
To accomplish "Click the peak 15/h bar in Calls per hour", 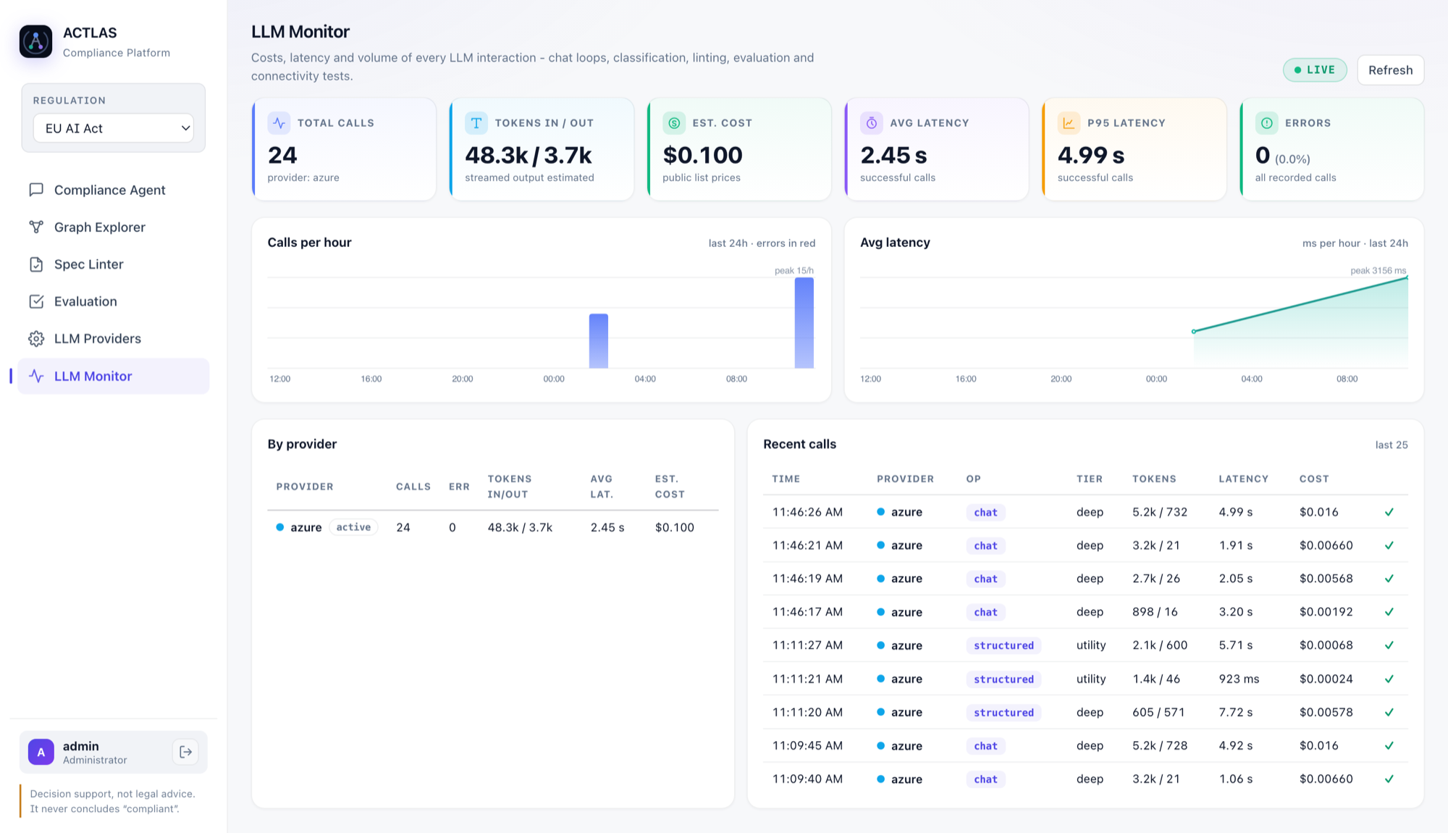I will click(x=804, y=323).
